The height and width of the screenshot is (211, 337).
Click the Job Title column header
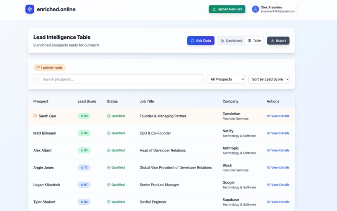147,102
